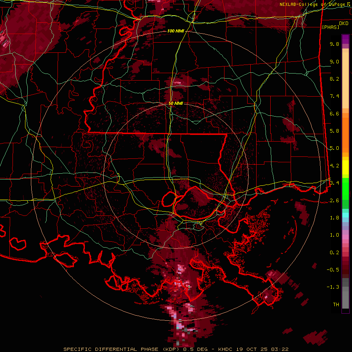This screenshot has height=352, width=352.
Task: Click the 6.6 value on the color scale
Action: 334,113
